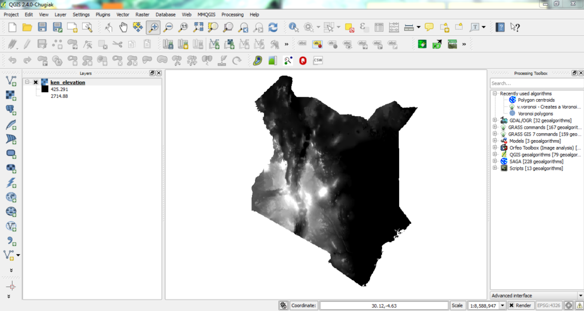Select the Measure ruler tool
584x311 pixels.
(x=409, y=27)
